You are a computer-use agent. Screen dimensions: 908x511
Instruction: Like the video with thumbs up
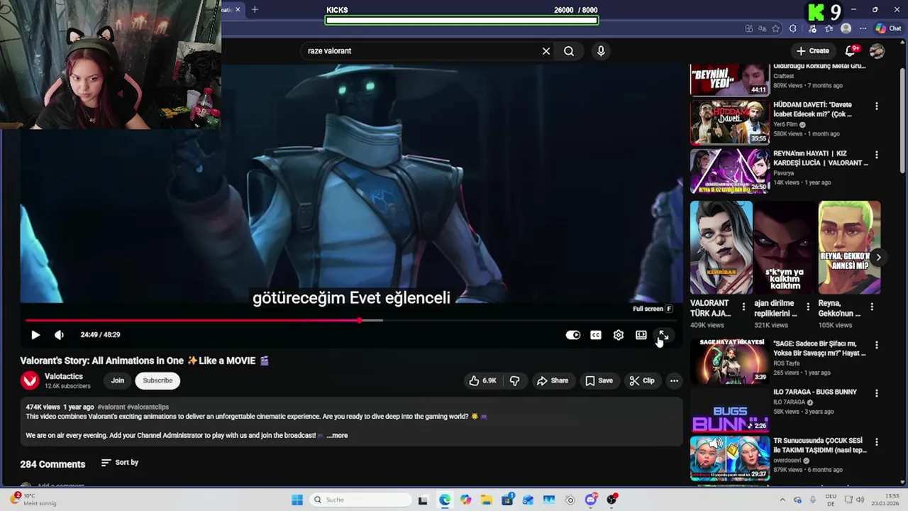pyautogui.click(x=482, y=380)
